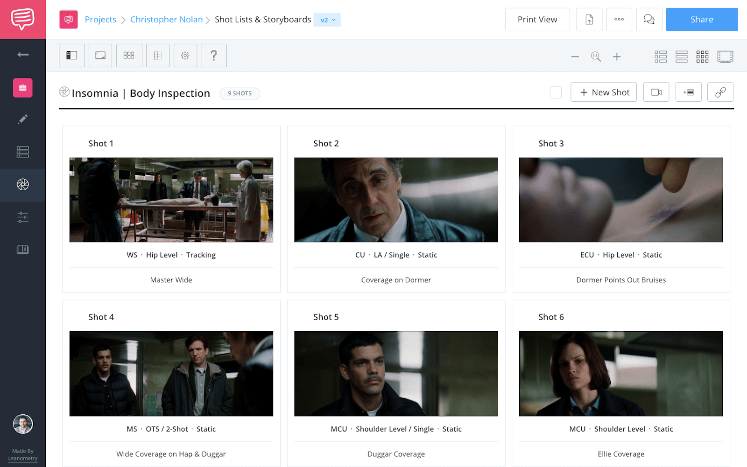The height and width of the screenshot is (467, 747).
Task: Open the sliders settings sidebar icon
Action: 22,217
